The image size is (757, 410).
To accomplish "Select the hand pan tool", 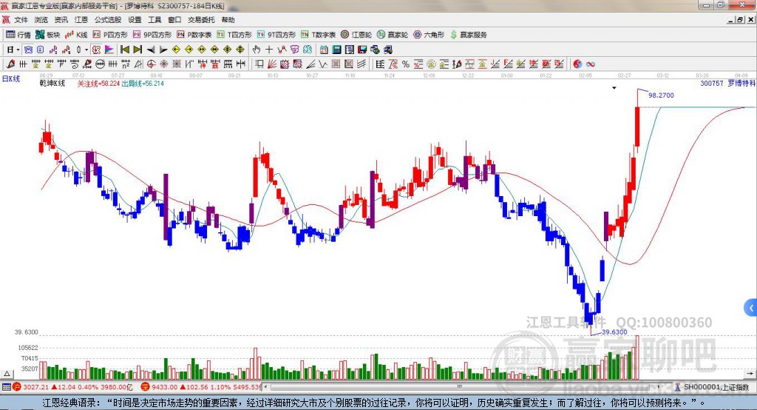I will tap(257, 50).
